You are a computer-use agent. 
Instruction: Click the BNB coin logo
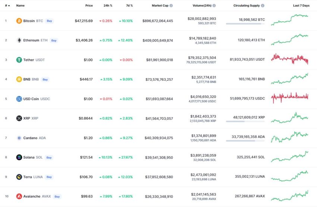pos(19,79)
